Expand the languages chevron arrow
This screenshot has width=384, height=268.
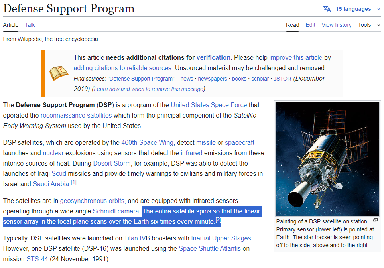pyautogui.click(x=378, y=9)
